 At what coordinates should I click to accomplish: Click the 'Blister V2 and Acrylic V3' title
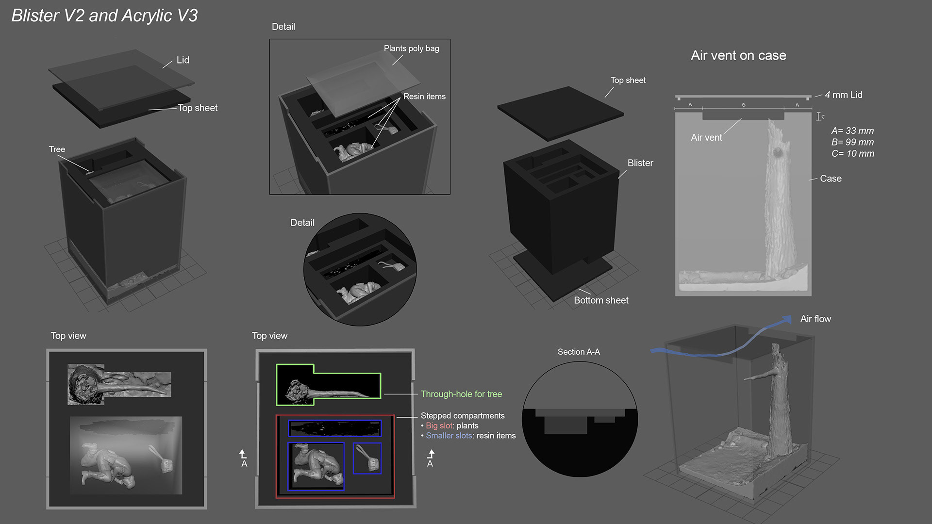(104, 16)
